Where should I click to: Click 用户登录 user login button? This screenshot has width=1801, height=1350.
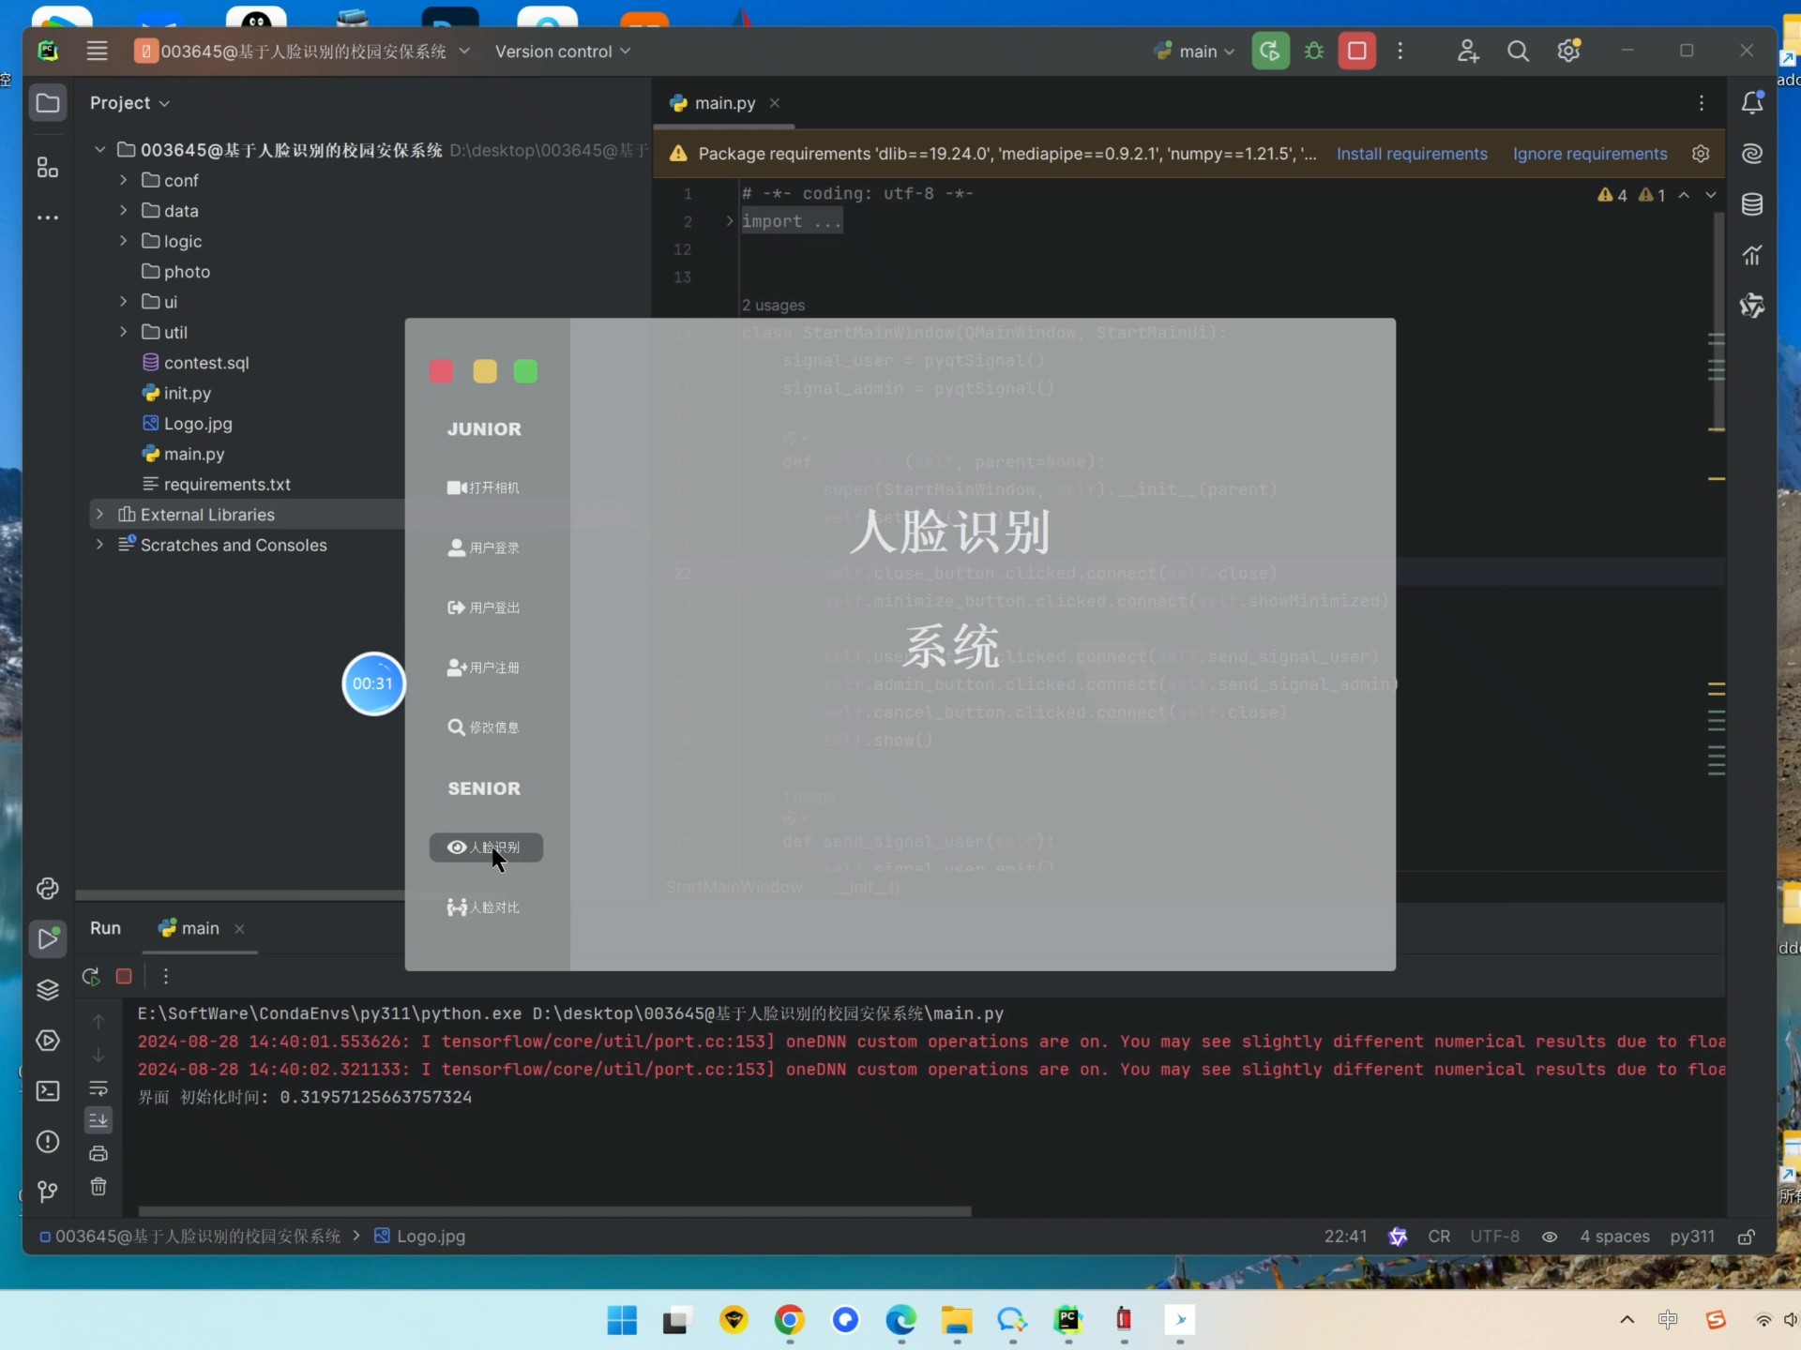click(x=484, y=547)
